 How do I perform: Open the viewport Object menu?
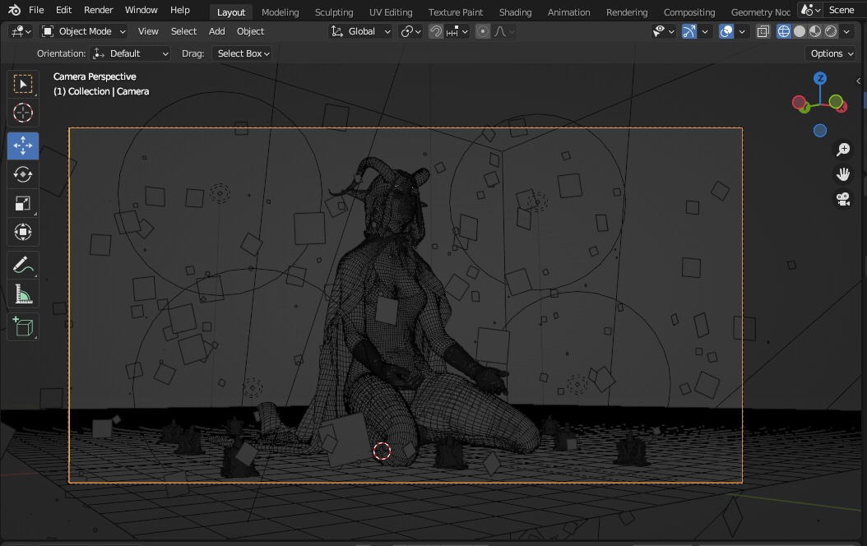pos(251,31)
